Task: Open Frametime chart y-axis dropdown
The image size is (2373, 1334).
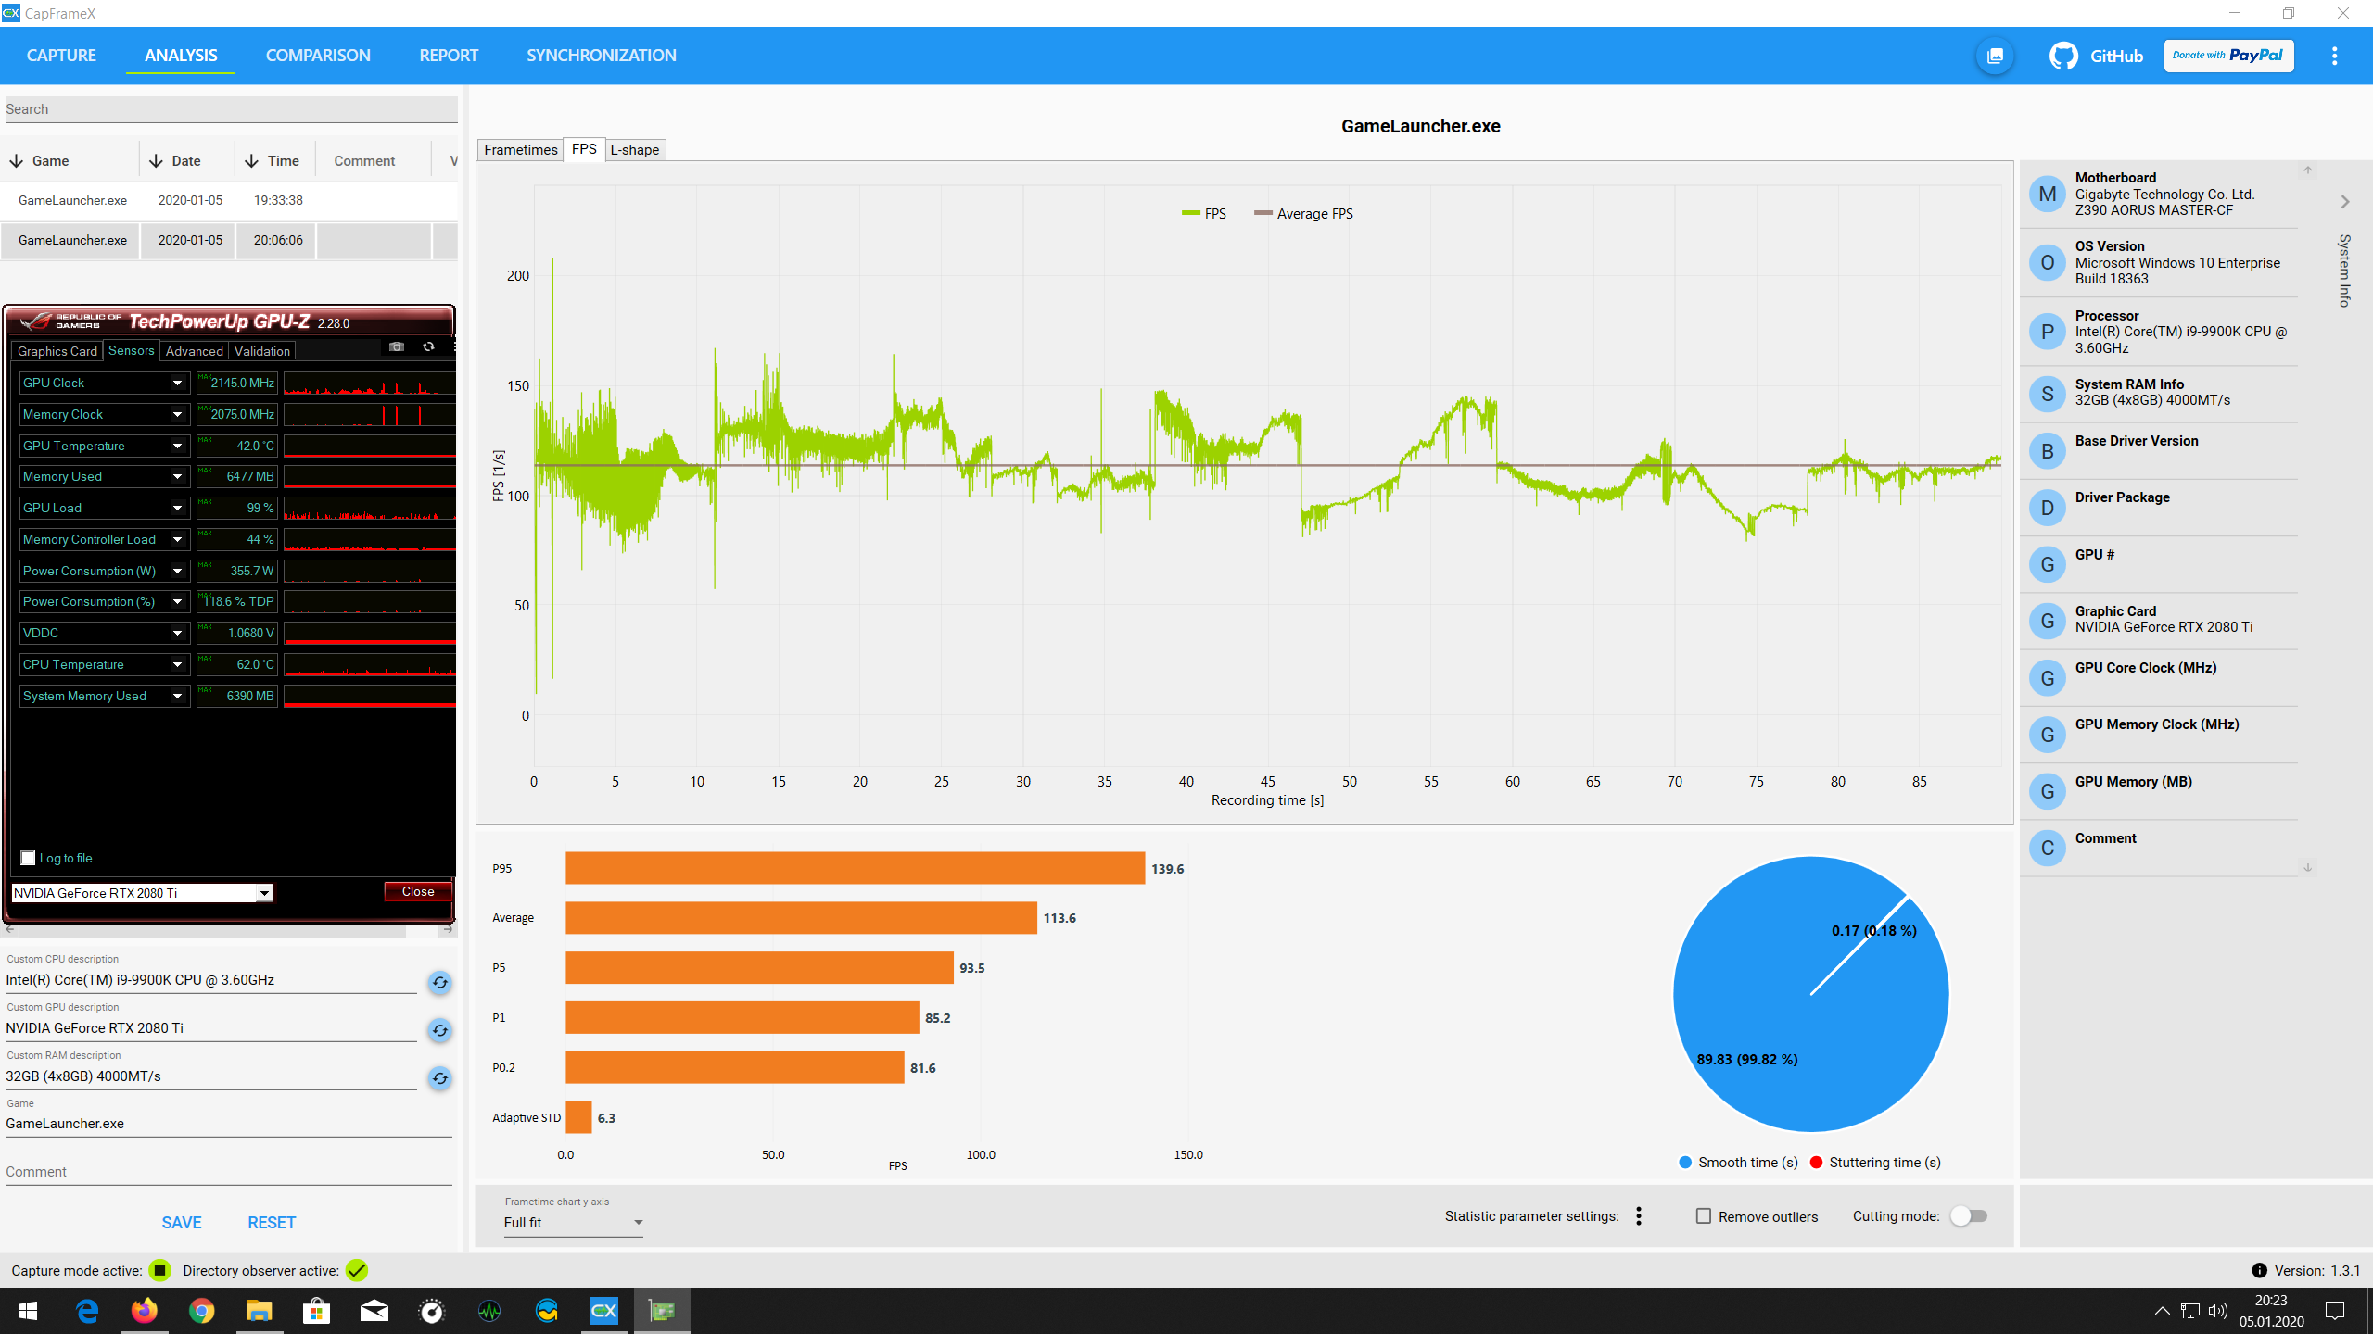Action: pos(574,1223)
